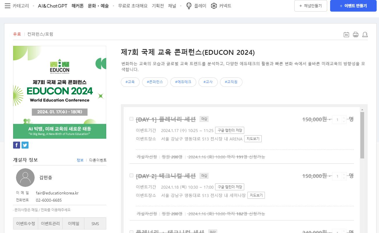
Task: Click the 채널만들기 button
Action: [311, 6]
